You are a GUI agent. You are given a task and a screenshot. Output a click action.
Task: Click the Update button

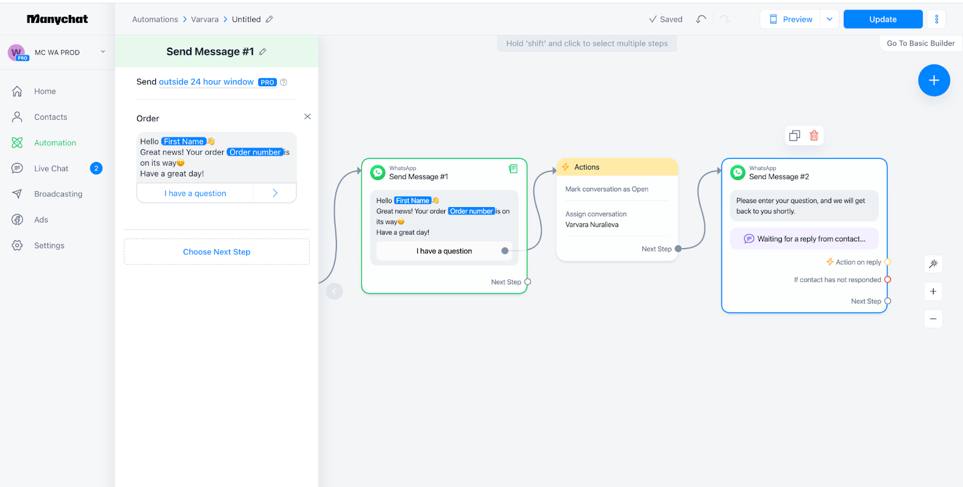coord(882,19)
